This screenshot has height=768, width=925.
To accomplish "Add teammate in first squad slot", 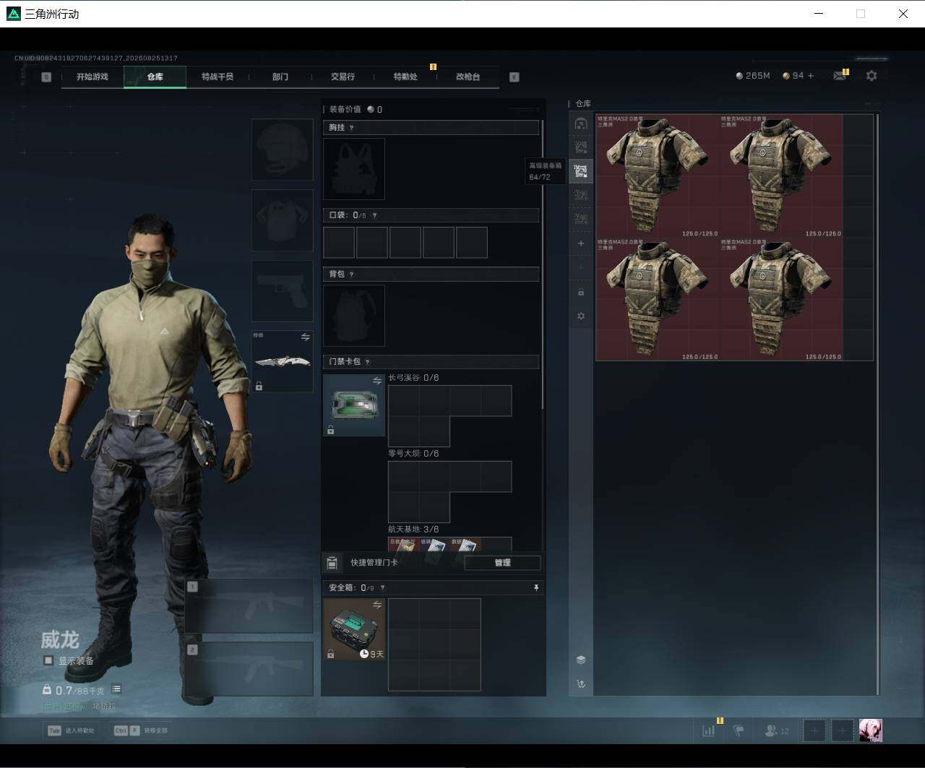I will [814, 730].
